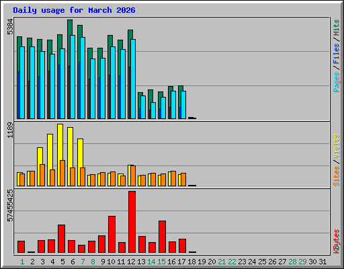Image resolution: width=344 pixels, height=269 pixels.
Task: Click the cyan Pages bar for day 1
Action: click(22, 83)
